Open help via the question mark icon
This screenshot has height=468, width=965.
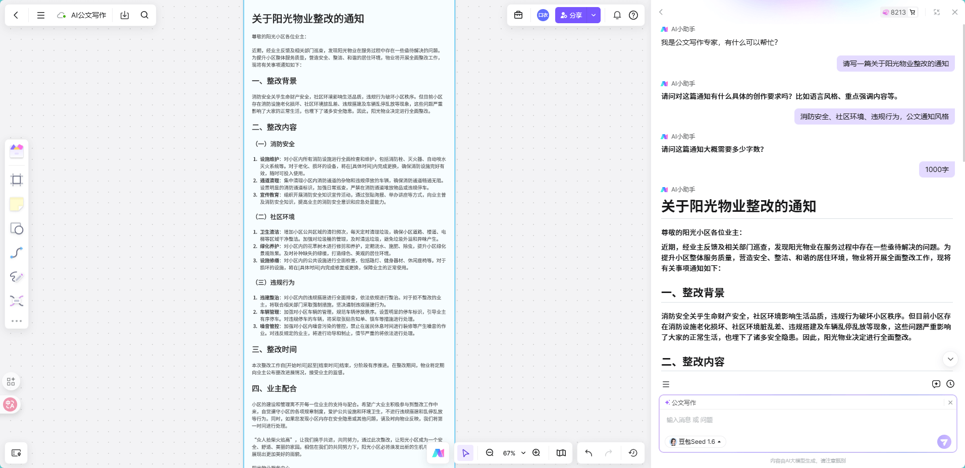tap(633, 15)
